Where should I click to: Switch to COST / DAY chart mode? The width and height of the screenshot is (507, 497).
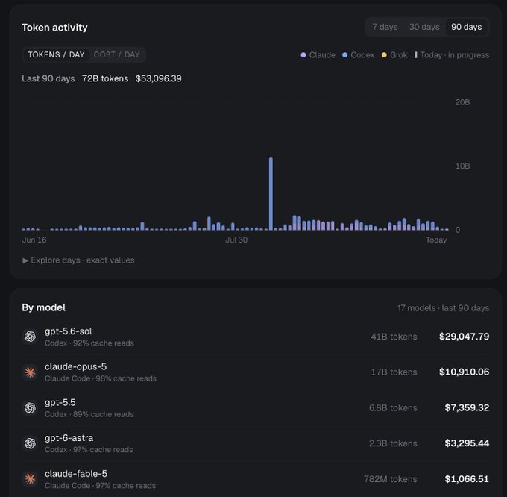(x=117, y=54)
